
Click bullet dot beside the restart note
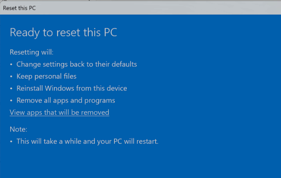tap(11, 141)
